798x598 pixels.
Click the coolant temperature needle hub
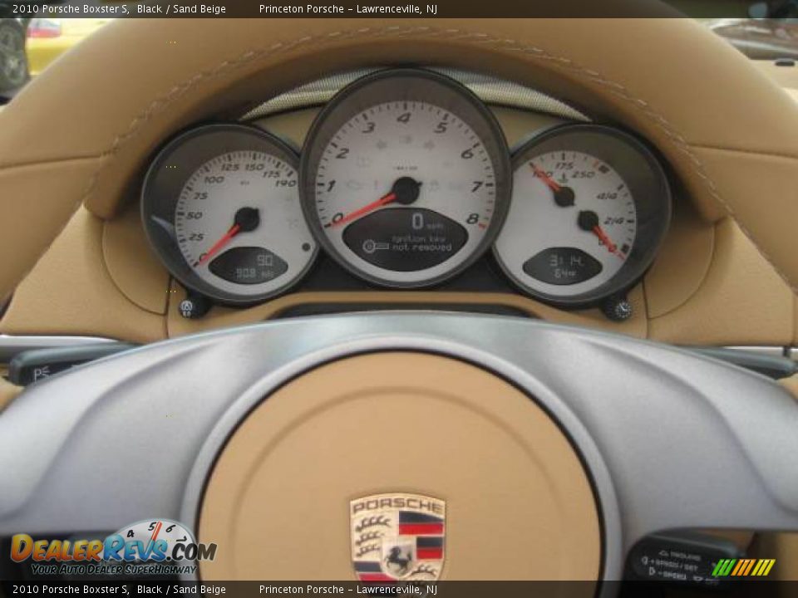tap(564, 197)
